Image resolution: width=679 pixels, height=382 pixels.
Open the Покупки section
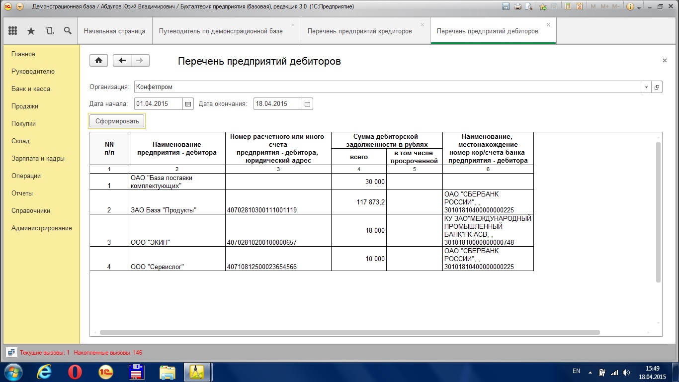click(x=23, y=123)
